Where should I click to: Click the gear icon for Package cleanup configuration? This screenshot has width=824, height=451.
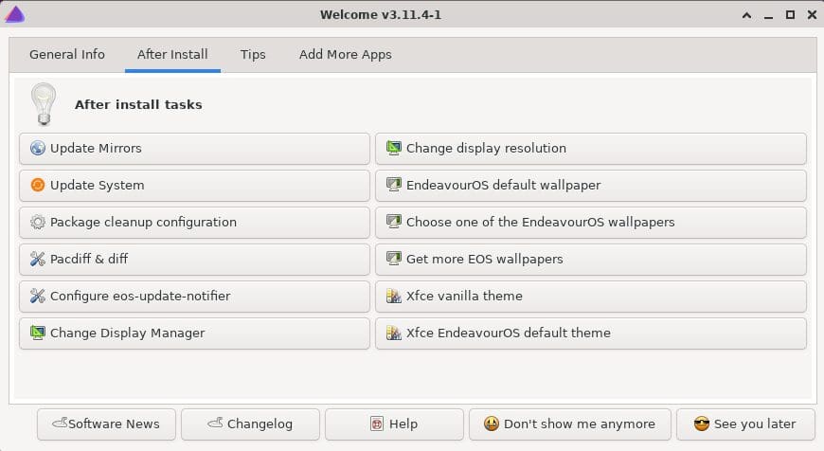click(x=37, y=222)
